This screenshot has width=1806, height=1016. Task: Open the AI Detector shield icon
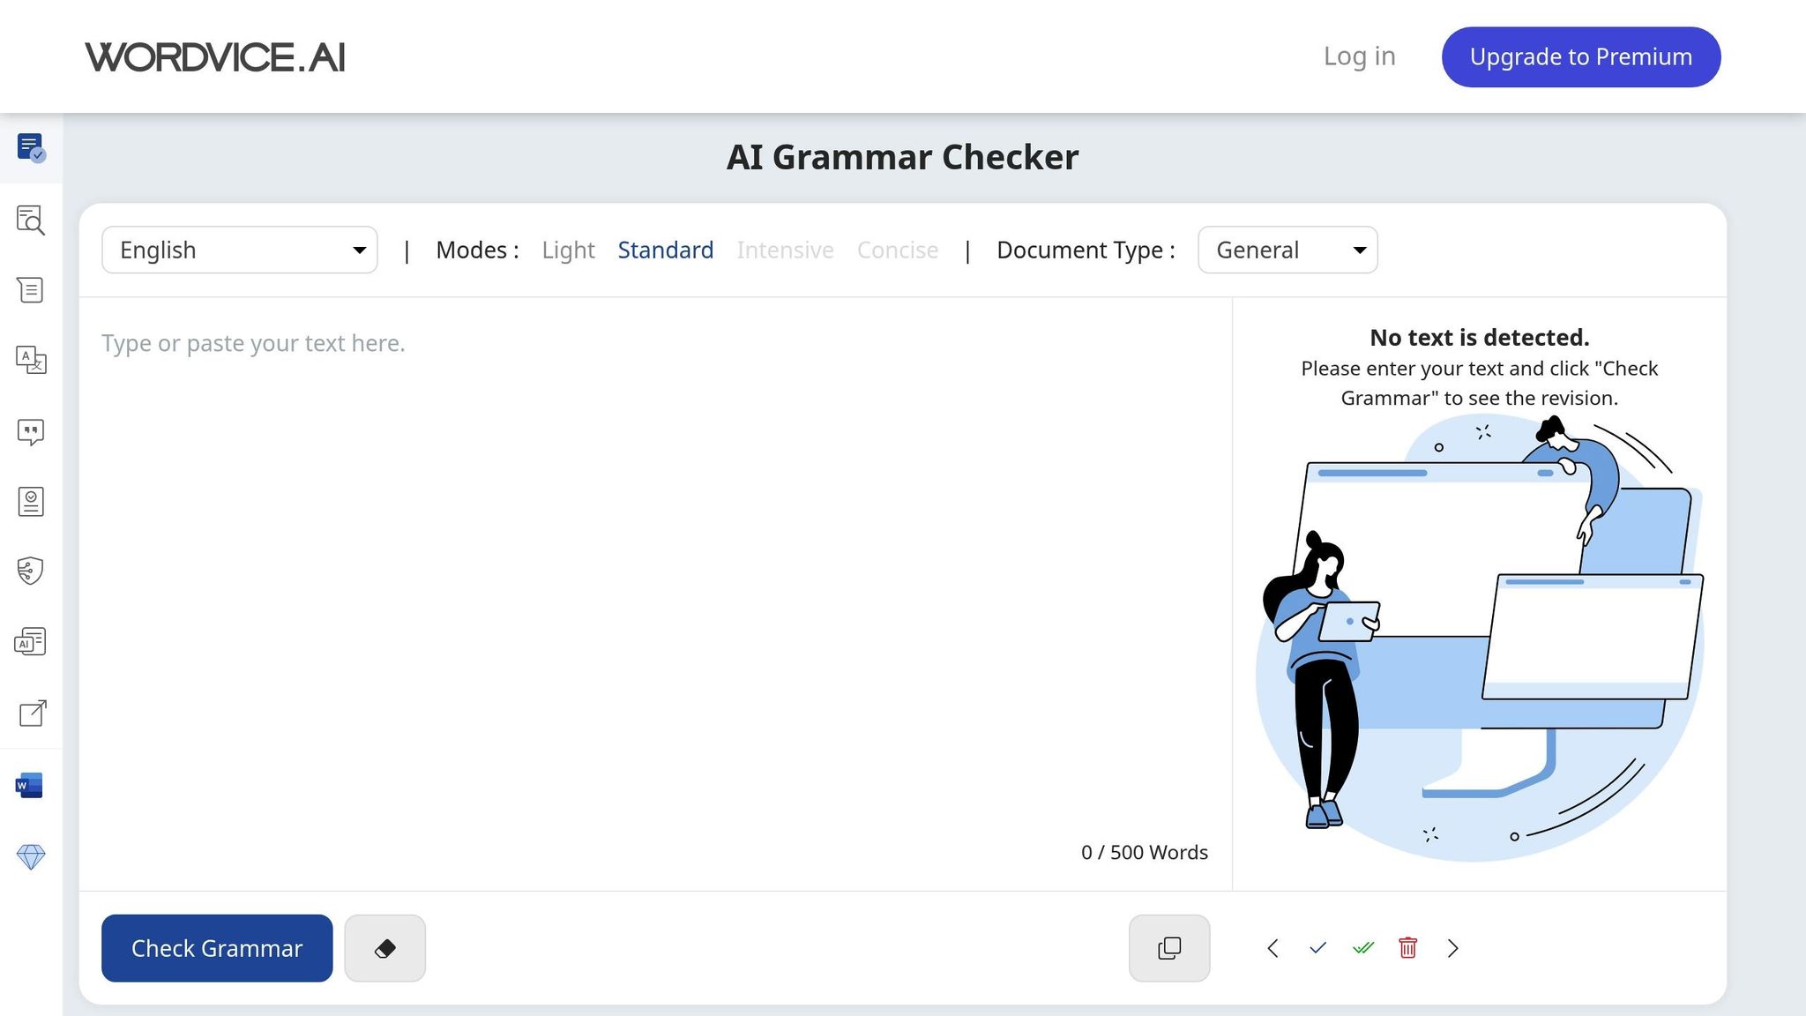pos(30,570)
